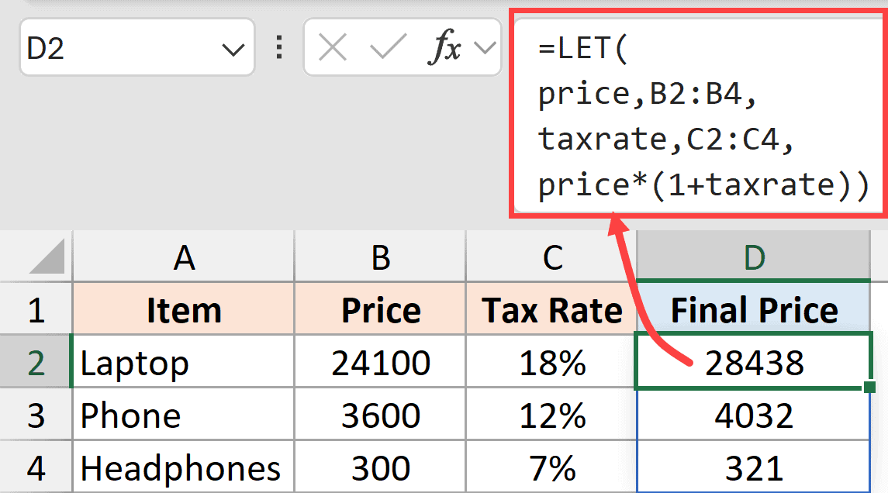This screenshot has width=888, height=493.
Task: Open the Name Box dropdown arrow
Action: (x=235, y=47)
